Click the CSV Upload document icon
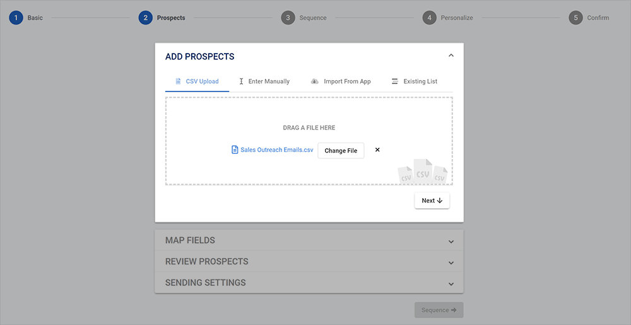Viewport: 631px width, 325px height. (x=179, y=81)
